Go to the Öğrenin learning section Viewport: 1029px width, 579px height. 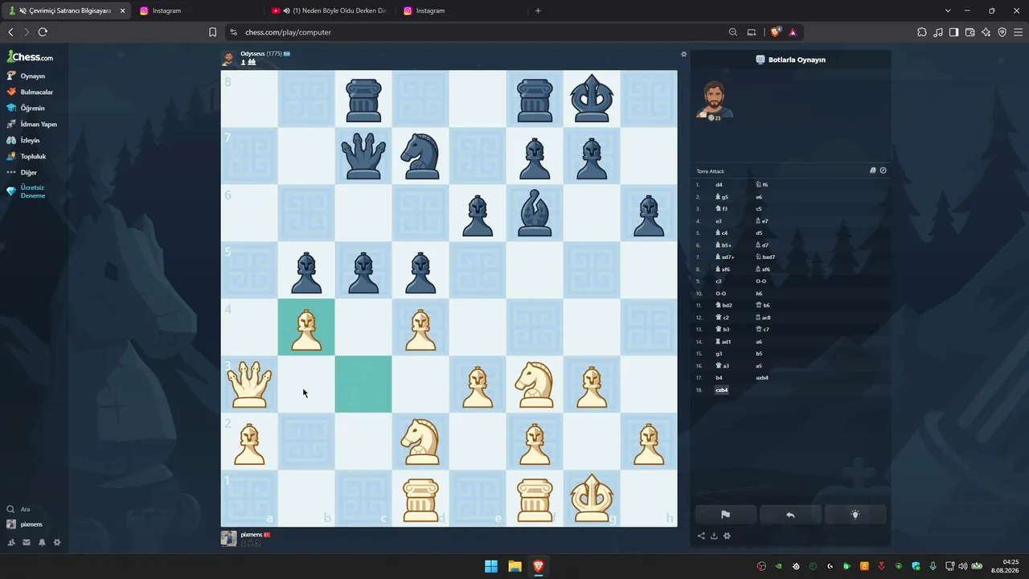point(26,108)
